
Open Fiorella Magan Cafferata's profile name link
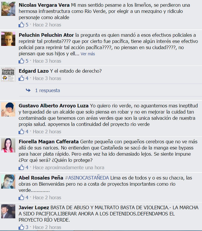[49, 142]
